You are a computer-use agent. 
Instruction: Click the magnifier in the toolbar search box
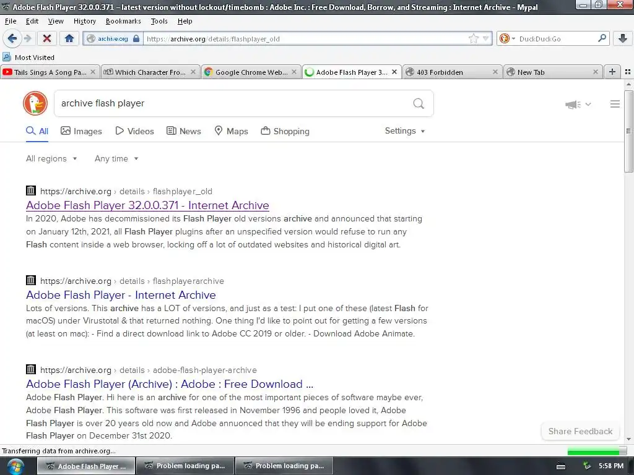tap(602, 38)
